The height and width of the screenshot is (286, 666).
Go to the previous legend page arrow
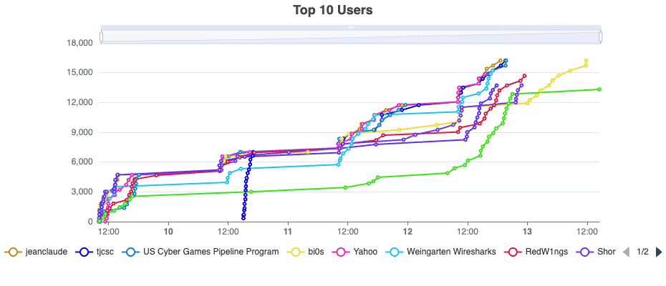coord(626,252)
